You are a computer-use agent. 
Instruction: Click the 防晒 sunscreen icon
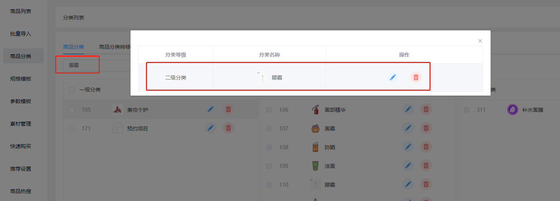tap(315, 147)
